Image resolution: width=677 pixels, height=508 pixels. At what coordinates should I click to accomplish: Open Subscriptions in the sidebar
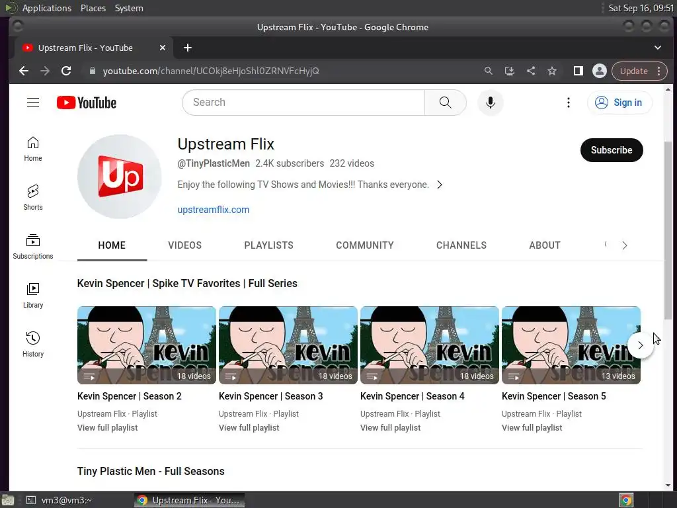[33, 247]
